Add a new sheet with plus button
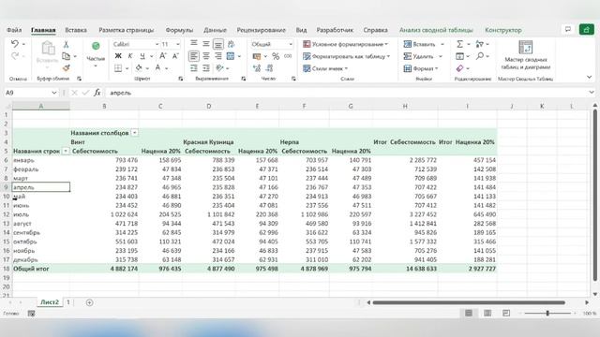Image resolution: width=600 pixels, height=337 pixels. point(89,302)
